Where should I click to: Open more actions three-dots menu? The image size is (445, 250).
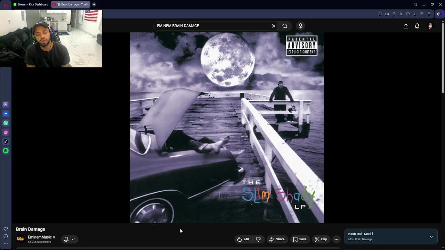coord(336,239)
